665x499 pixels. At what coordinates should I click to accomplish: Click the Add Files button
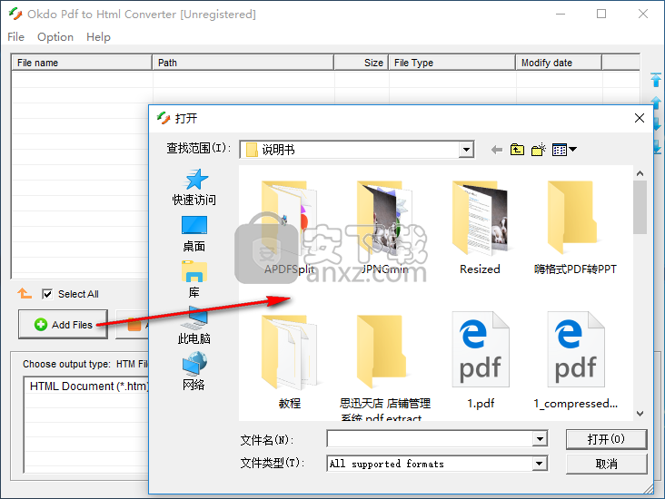point(63,325)
